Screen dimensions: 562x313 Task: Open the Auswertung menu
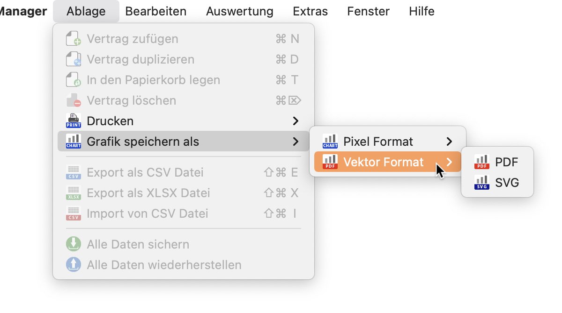pos(240,11)
